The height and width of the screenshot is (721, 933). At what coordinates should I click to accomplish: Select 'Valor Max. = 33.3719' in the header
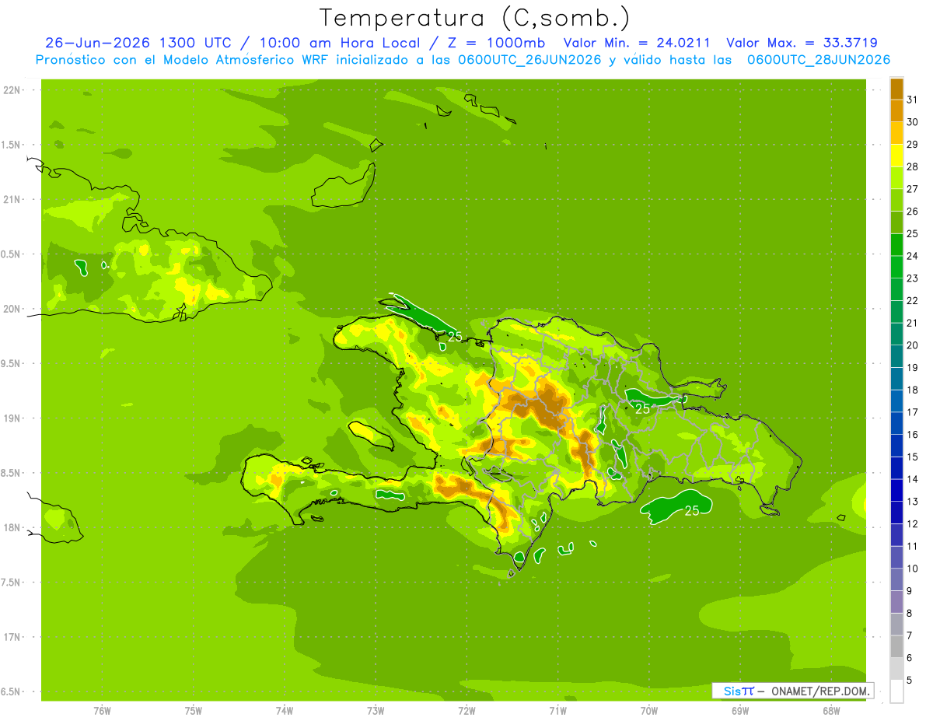point(802,43)
